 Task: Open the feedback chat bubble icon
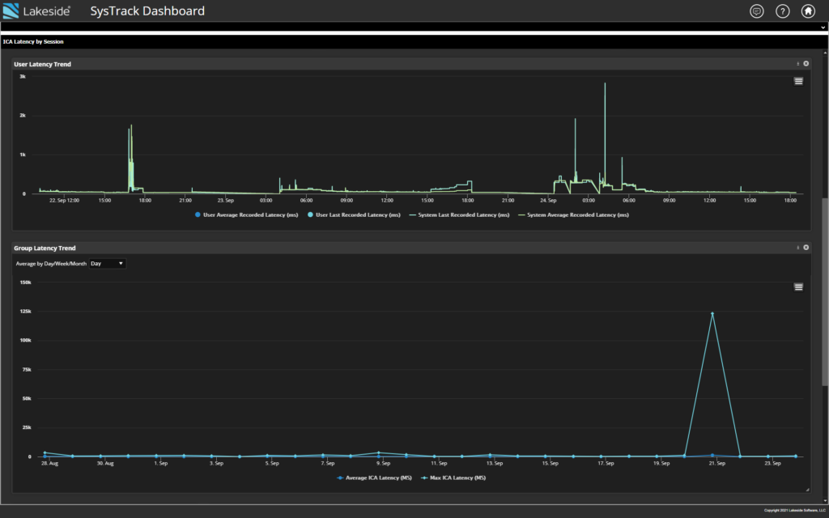coord(757,11)
